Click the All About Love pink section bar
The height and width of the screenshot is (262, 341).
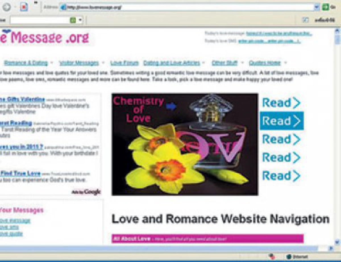[x=208, y=239]
